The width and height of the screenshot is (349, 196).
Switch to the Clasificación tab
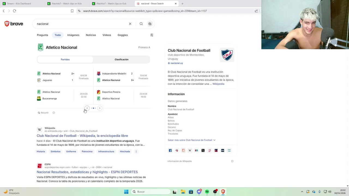(x=122, y=59)
